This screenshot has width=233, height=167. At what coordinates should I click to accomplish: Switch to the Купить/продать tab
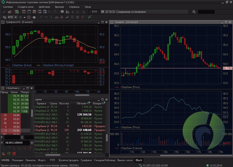pyautogui.click(x=69, y=160)
